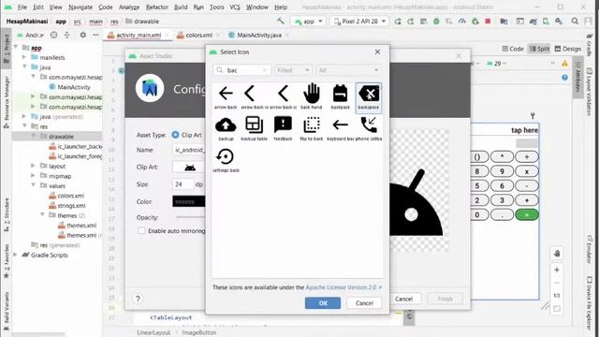Viewport: 599px width, 337px height.
Task: Switch to MainActivity.java tab
Action: (x=259, y=36)
